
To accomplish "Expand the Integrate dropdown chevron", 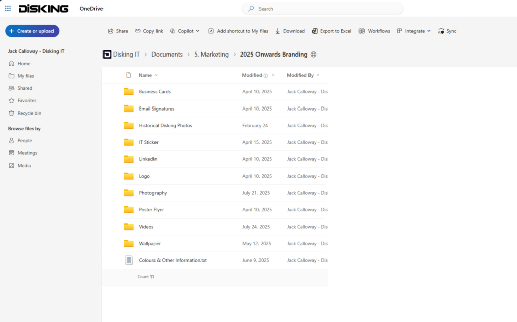I will (x=429, y=31).
